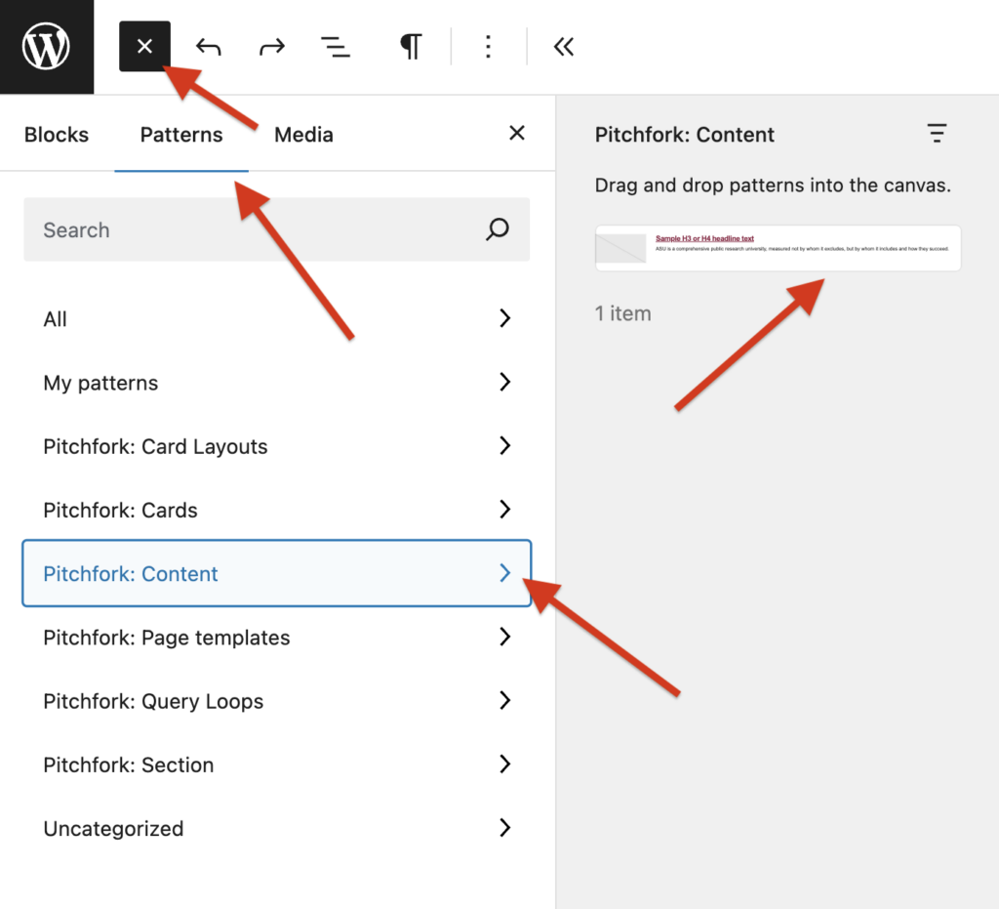Open Pitchfork: Cards category
The height and width of the screenshot is (909, 999).
(276, 510)
